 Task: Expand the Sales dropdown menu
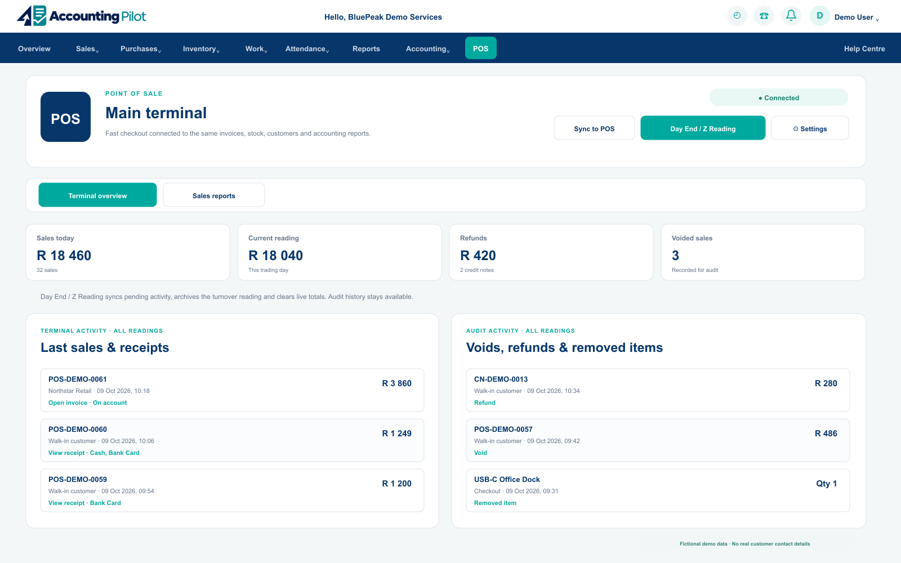pyautogui.click(x=87, y=49)
